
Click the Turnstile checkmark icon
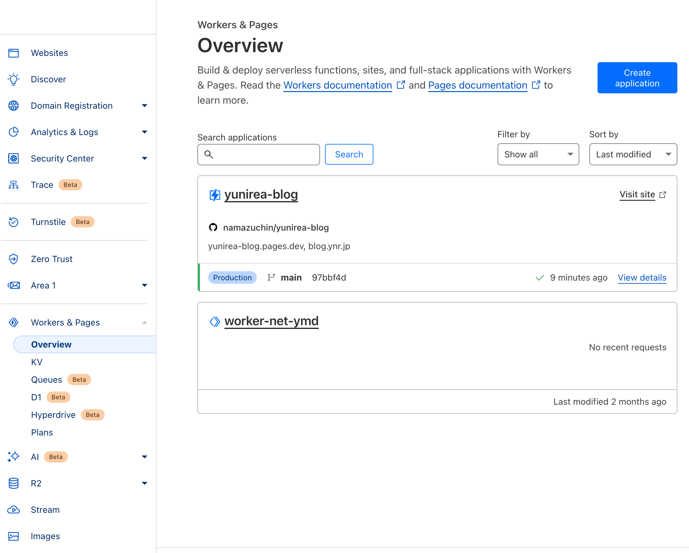(14, 222)
